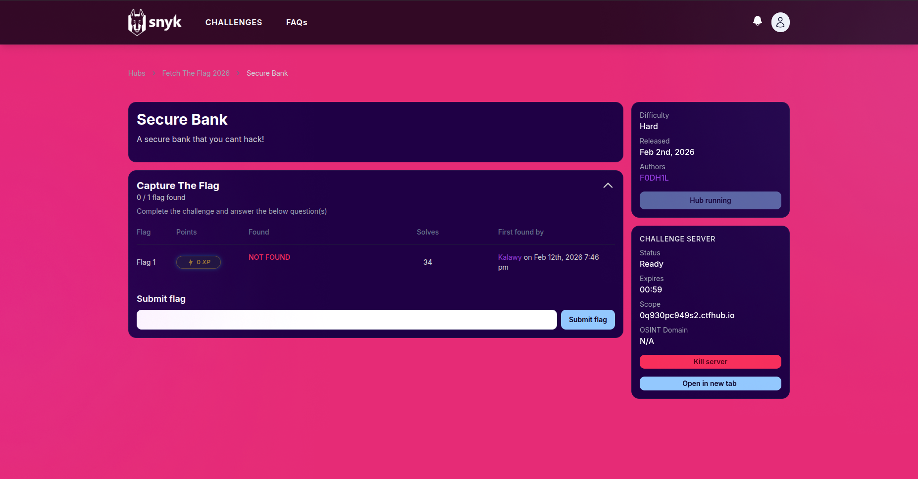Click the expiry timer 00:59
Viewport: 918px width, 479px height.
(651, 289)
